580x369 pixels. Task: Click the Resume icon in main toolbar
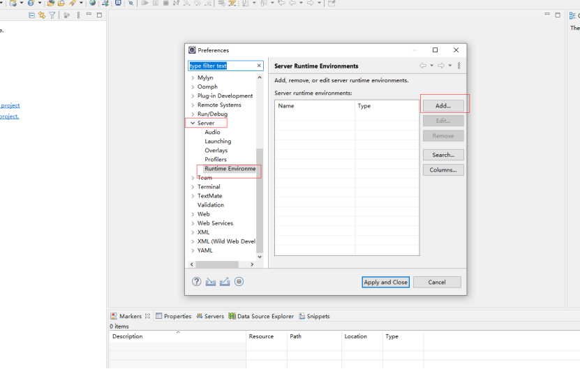[x=145, y=3]
